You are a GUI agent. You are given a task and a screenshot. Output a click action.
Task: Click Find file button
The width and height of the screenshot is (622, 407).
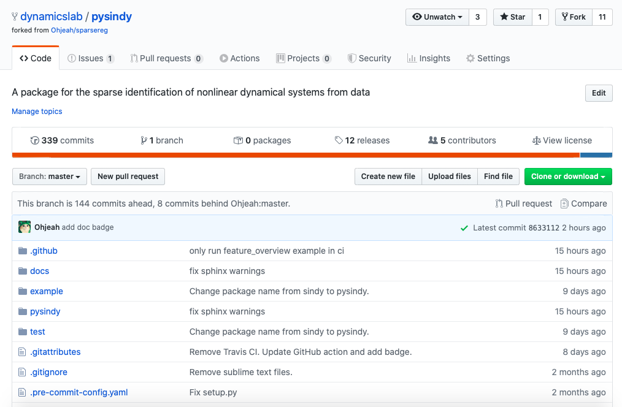coord(498,177)
